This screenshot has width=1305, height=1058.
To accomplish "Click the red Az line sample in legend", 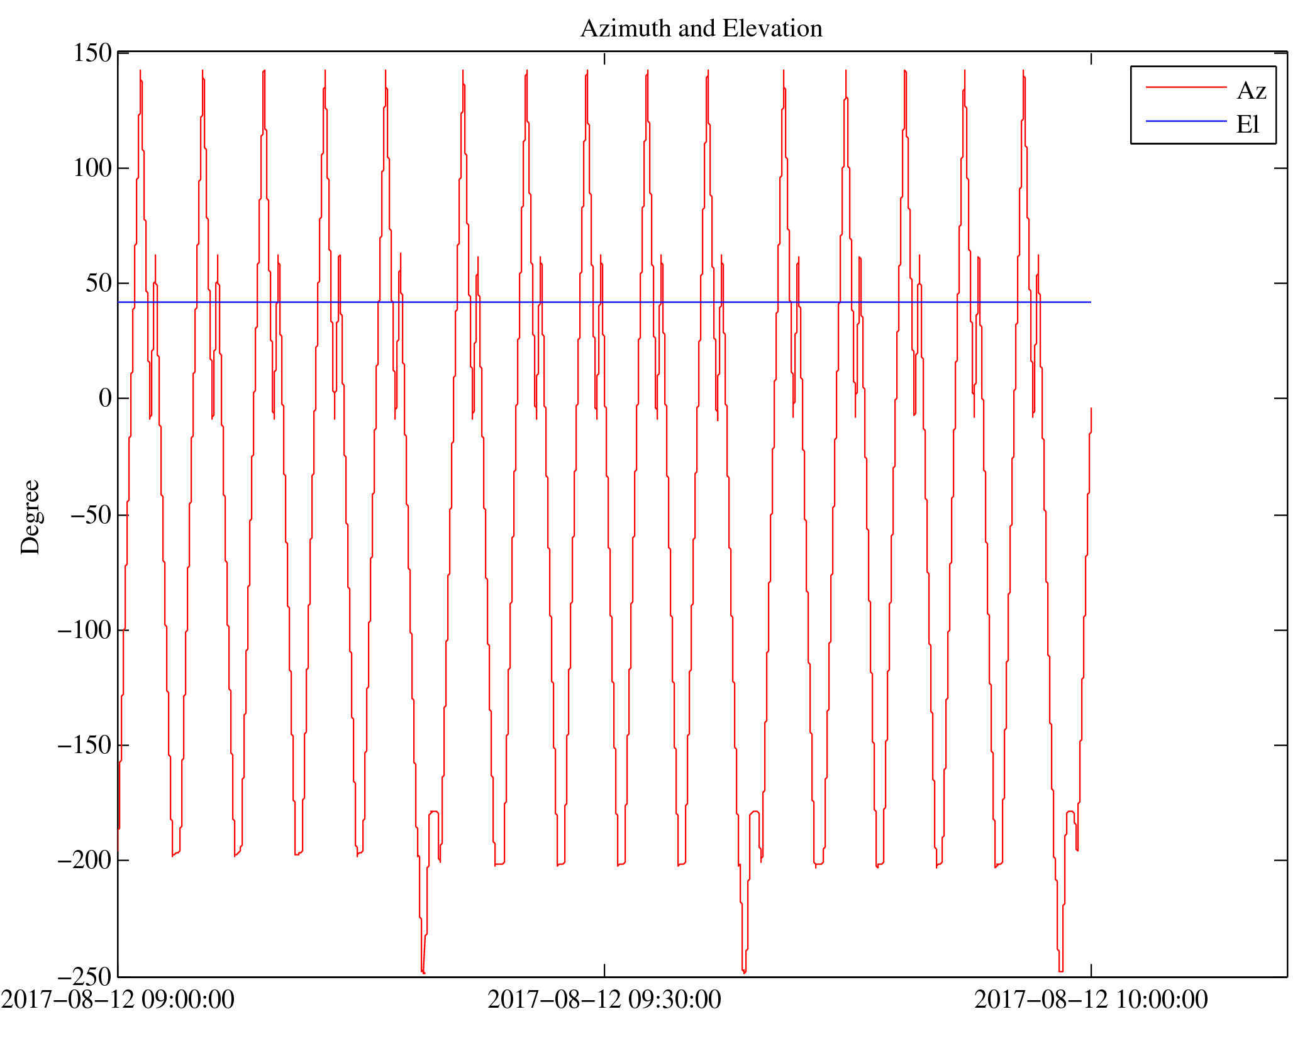I will tap(1186, 87).
